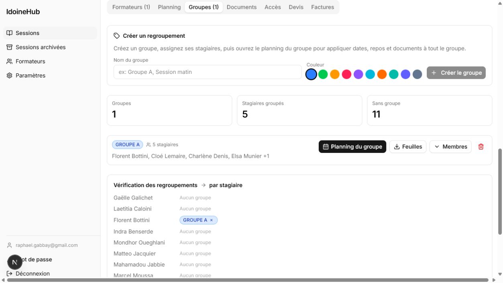This screenshot has height=283, width=503.
Task: Open the Documents tab
Action: click(x=242, y=7)
